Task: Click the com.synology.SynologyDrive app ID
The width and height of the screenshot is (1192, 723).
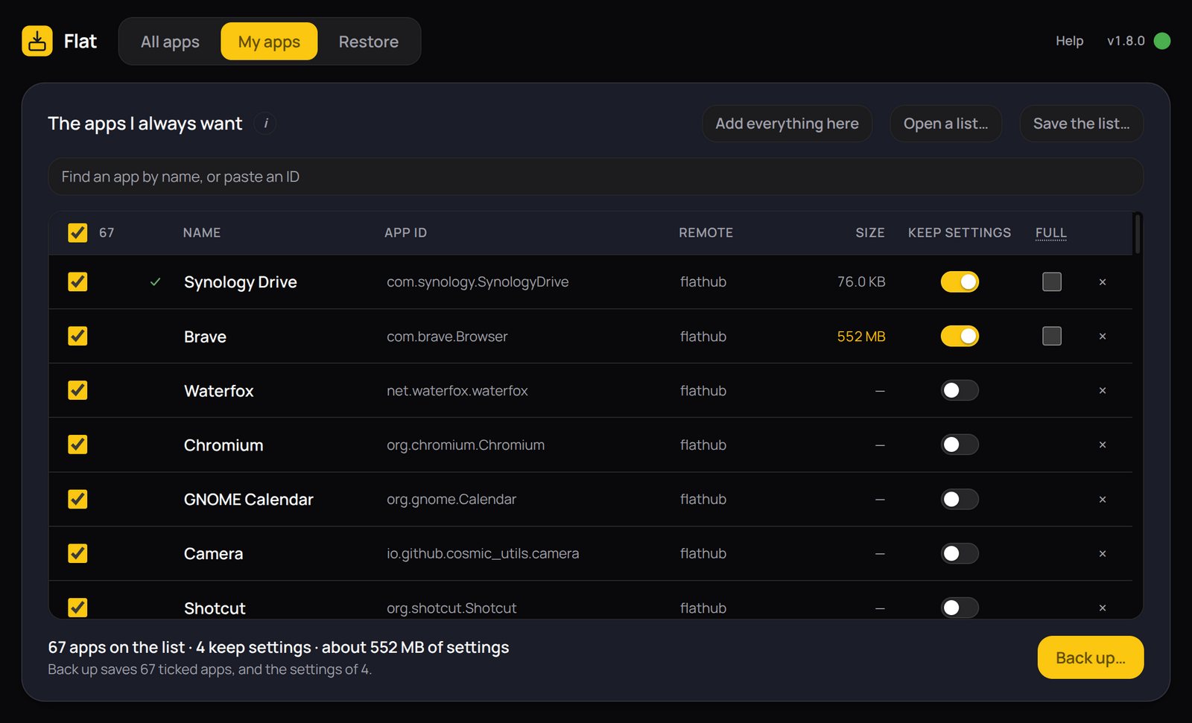Action: pos(478,282)
